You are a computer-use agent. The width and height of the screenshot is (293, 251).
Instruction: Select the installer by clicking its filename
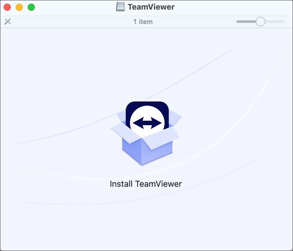(x=145, y=183)
